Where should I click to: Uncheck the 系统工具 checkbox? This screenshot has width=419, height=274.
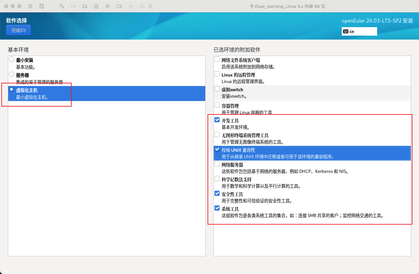[x=217, y=208]
